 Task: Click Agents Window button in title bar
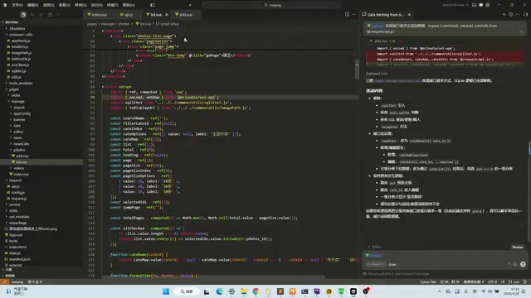pyautogui.click(x=455, y=5)
